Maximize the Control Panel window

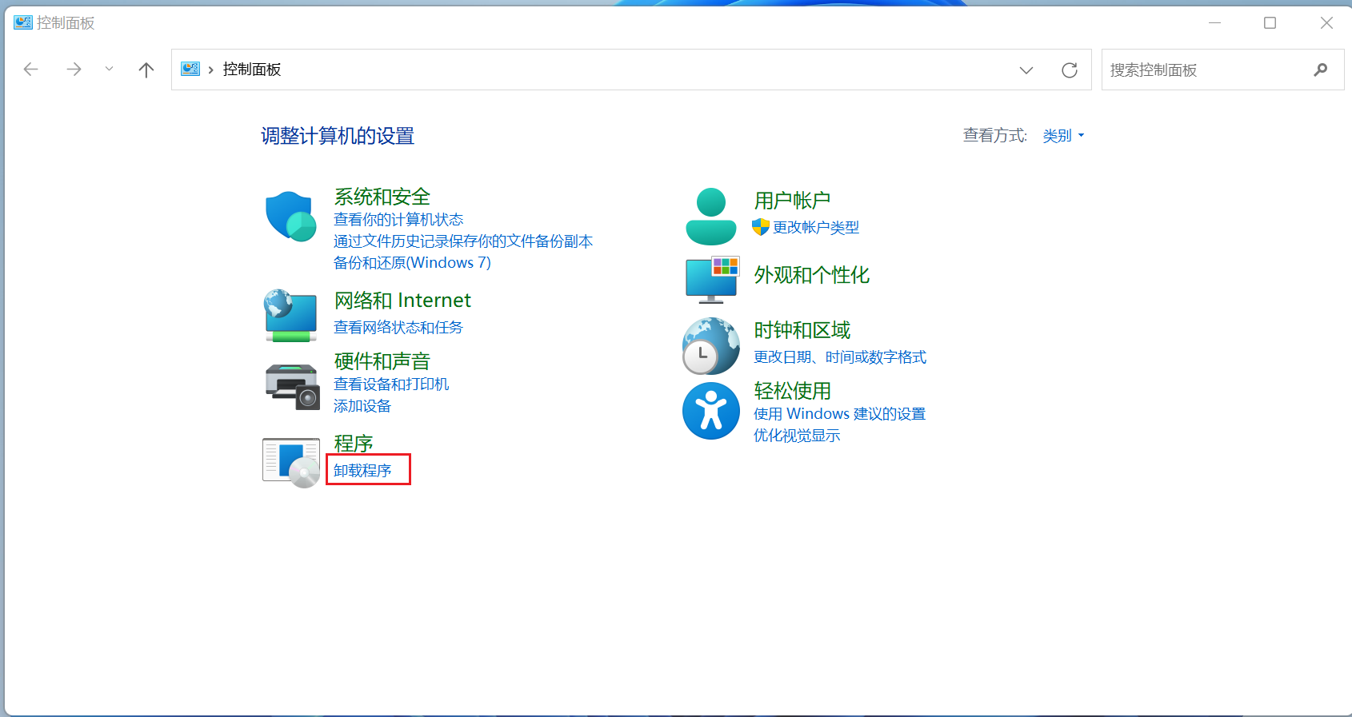(x=1270, y=22)
